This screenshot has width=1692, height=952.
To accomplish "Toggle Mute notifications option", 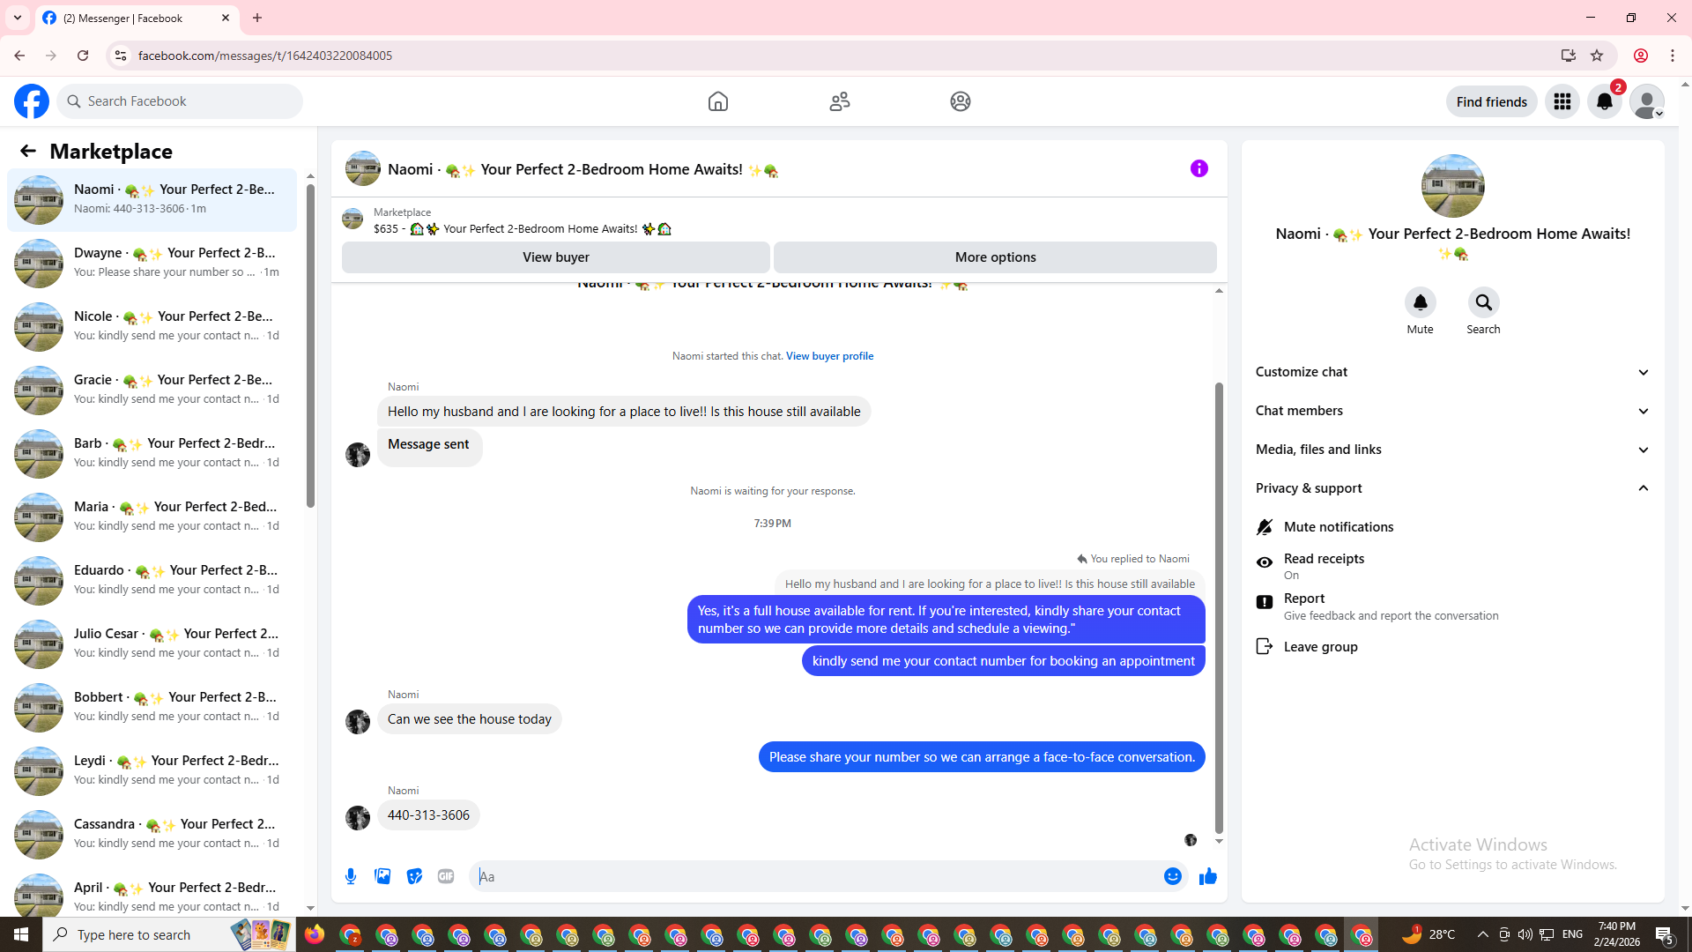I will click(x=1338, y=527).
